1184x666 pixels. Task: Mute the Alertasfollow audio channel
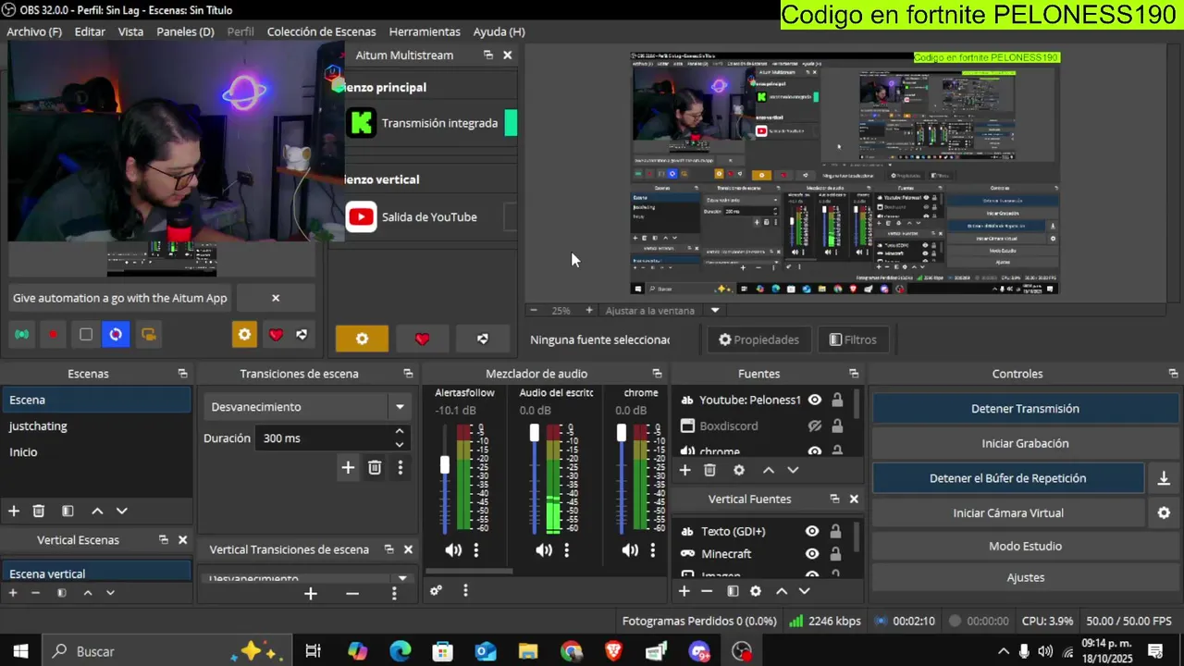pos(453,550)
